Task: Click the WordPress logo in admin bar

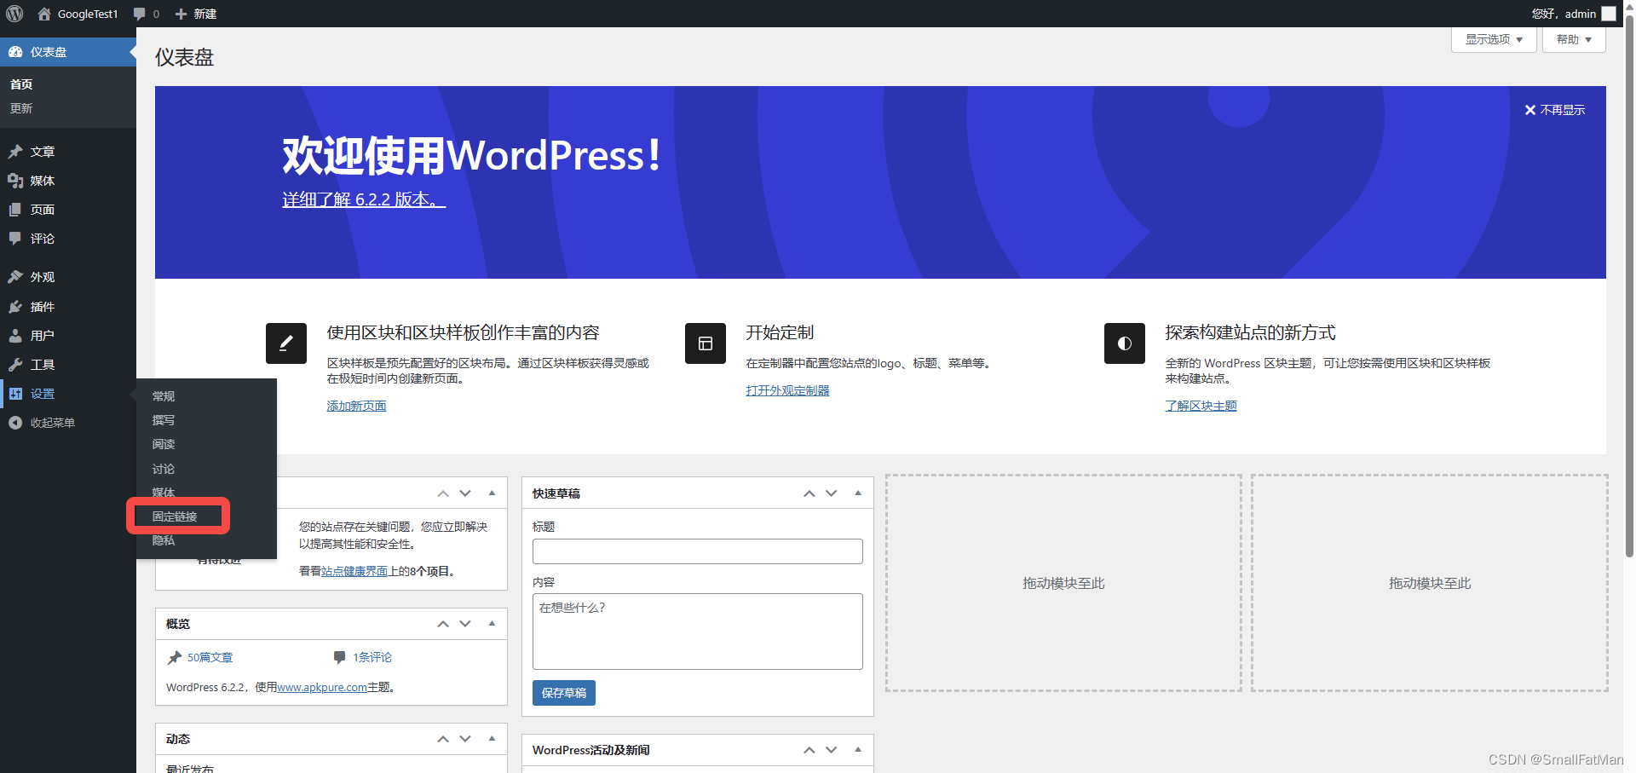Action: pyautogui.click(x=14, y=14)
